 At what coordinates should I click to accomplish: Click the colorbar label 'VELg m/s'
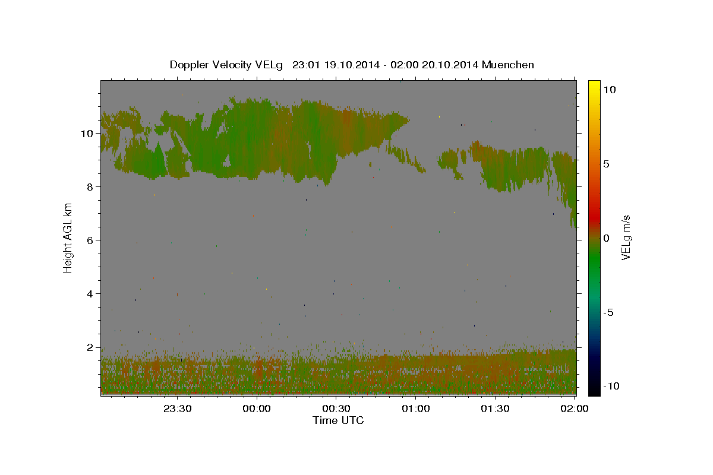point(626,238)
